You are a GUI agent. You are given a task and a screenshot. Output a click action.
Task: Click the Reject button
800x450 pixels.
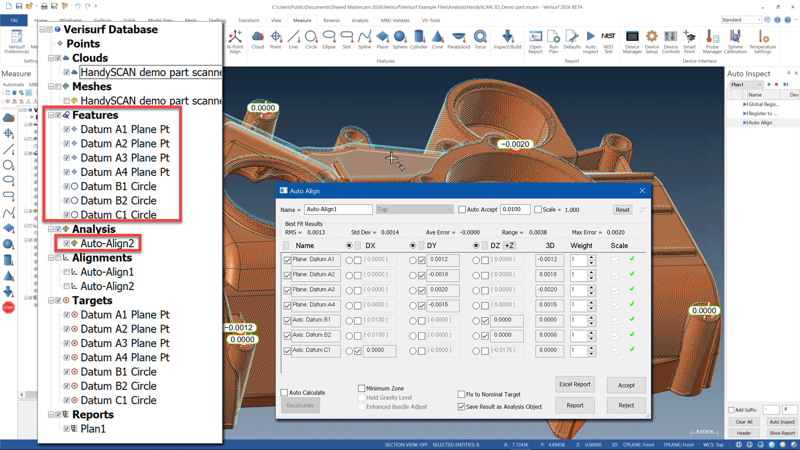pos(626,405)
